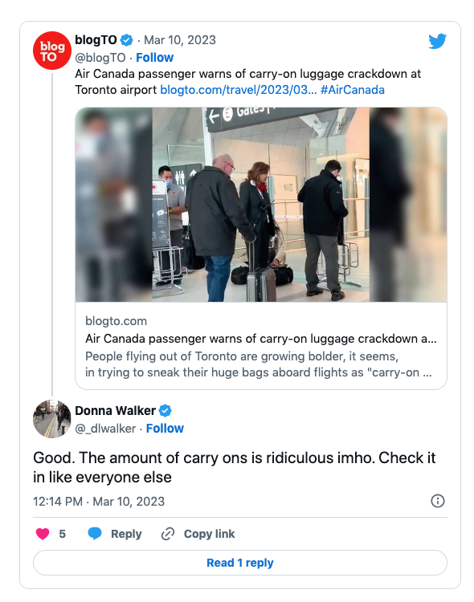Click the 12:14 PM · Mar 10, 2023 timestamp
This screenshot has width=474, height=602.
coord(99,502)
